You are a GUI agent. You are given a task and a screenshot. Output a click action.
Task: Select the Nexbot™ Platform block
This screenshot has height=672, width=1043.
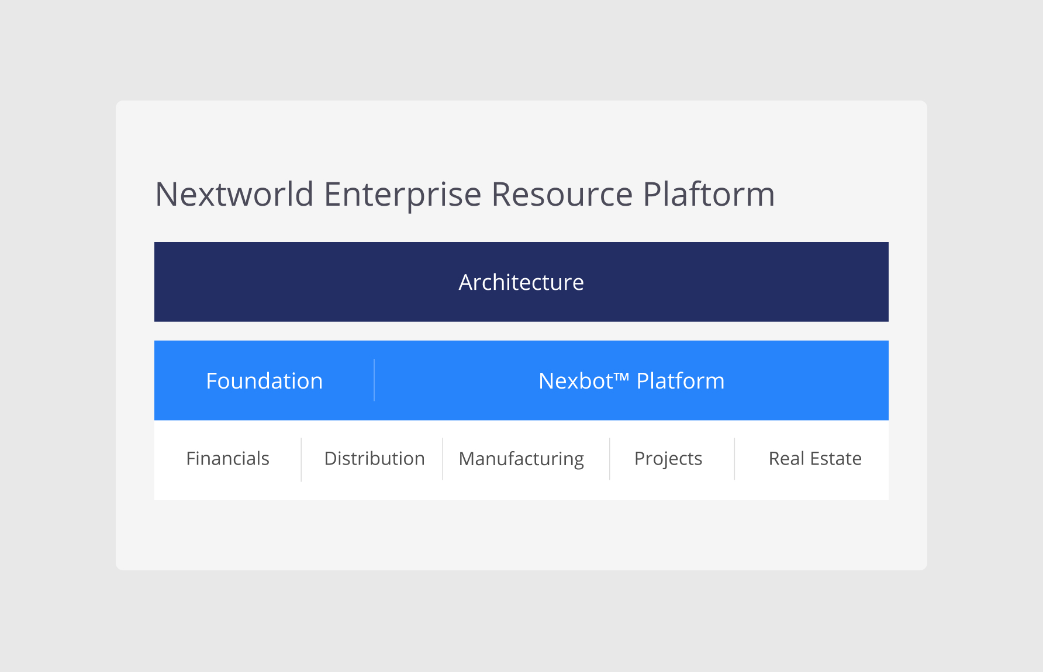(x=631, y=381)
